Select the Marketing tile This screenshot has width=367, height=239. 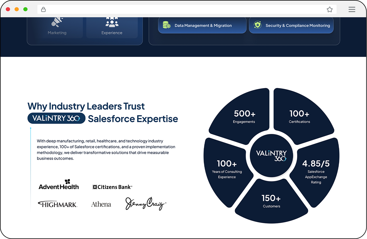(57, 27)
